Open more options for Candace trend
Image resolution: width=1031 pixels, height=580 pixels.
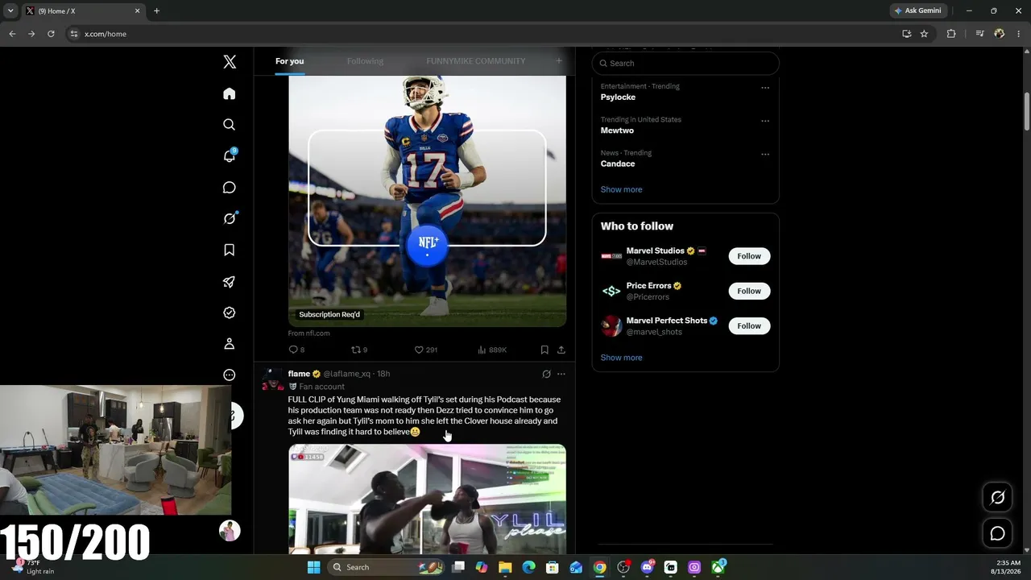(x=765, y=154)
